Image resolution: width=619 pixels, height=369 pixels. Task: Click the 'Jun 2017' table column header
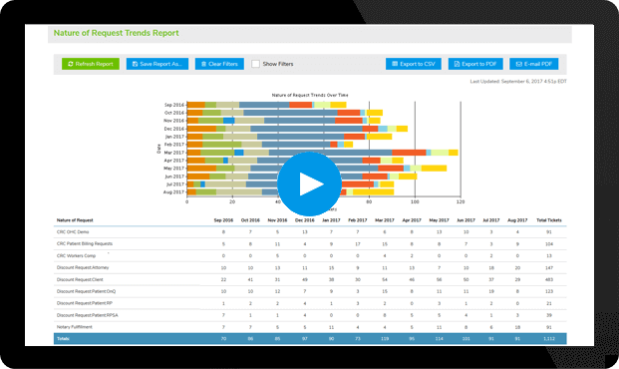tap(465, 220)
